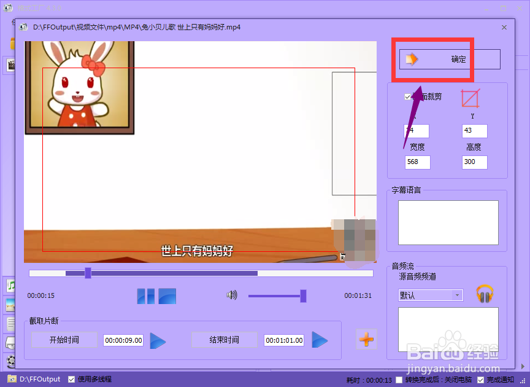Click the elapsed time 00:00:15 label
The height and width of the screenshot is (387, 530).
41,295
